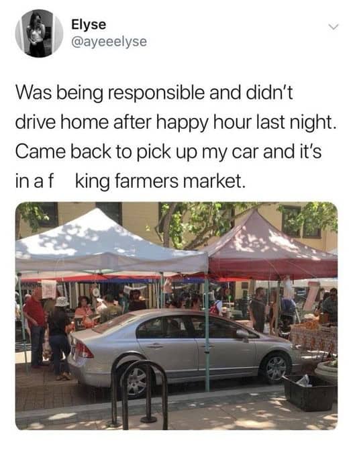Click the man in the red shirt
This screenshot has height=451, width=353.
[x=35, y=326]
